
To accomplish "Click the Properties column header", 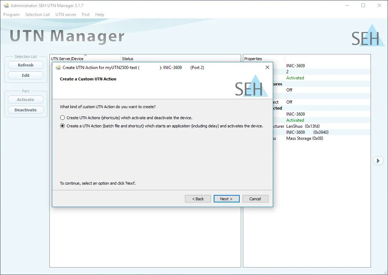I will 264,59.
